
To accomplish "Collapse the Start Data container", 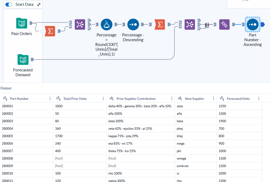I will point(39,5).
